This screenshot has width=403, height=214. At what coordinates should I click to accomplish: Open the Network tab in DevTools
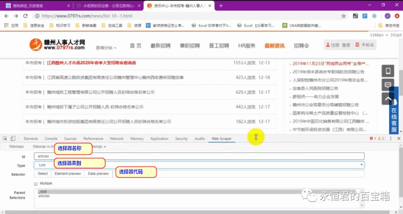point(116,139)
